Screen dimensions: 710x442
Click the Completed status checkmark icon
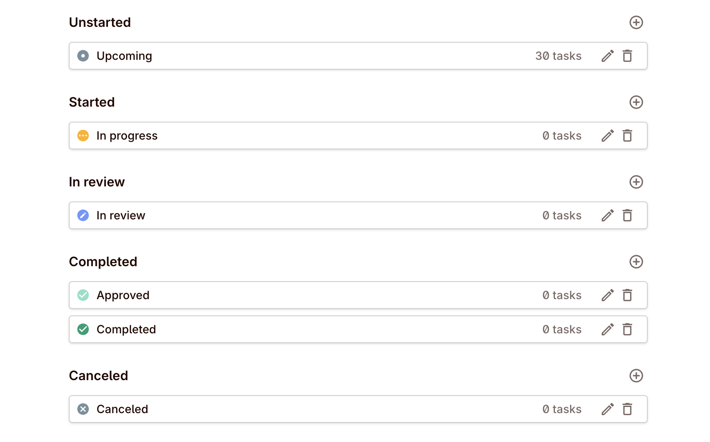83,329
